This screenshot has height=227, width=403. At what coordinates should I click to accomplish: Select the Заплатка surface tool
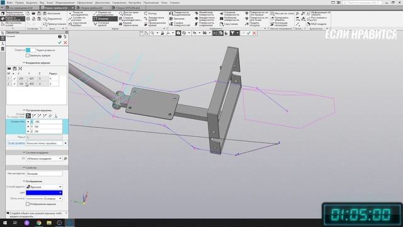point(177,19)
